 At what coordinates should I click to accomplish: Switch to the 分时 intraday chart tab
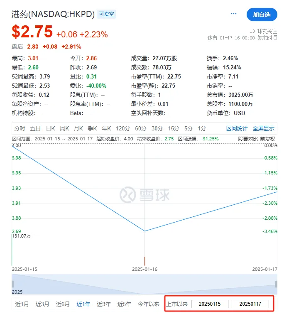pyautogui.click(x=20, y=128)
